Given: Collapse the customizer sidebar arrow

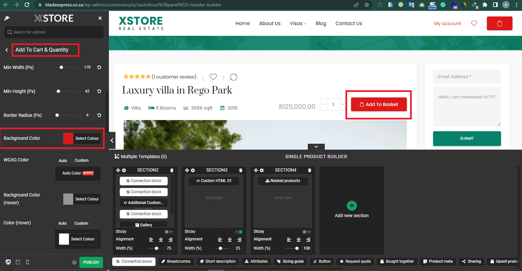Looking at the screenshot, I should click(112, 141).
